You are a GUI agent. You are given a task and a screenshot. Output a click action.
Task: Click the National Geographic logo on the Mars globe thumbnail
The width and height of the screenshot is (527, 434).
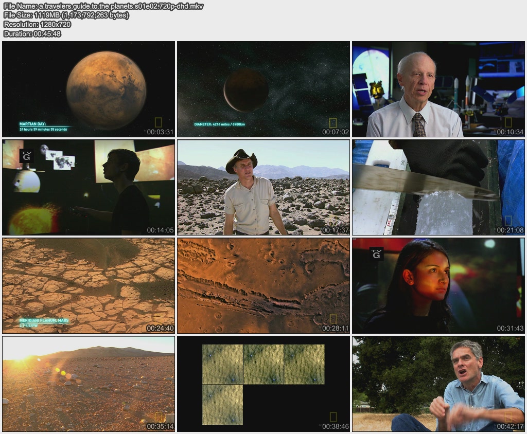[x=159, y=122]
